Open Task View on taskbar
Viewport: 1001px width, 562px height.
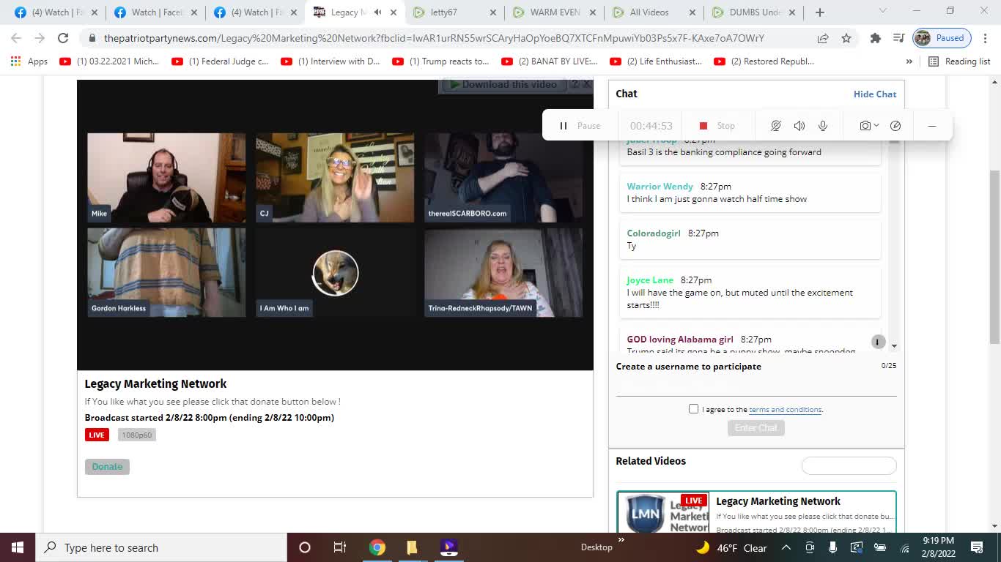[340, 547]
